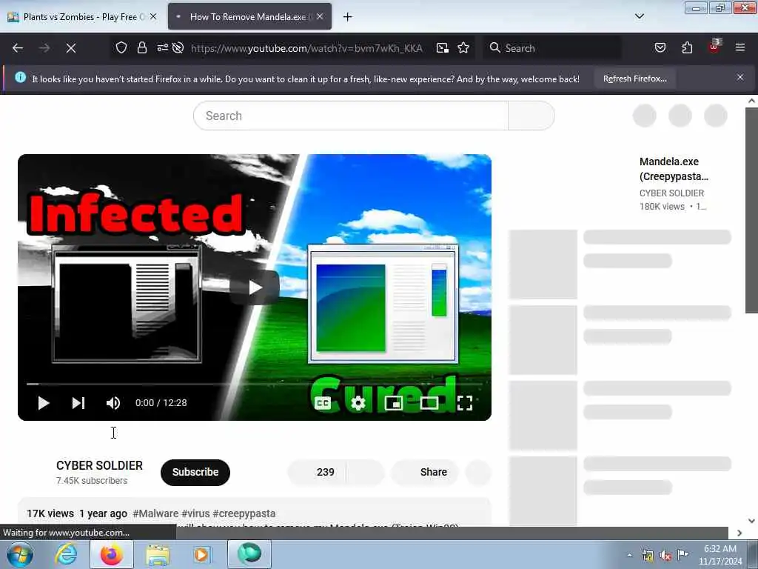Expand the list all tabs chevron
The width and height of the screenshot is (758, 569).
coord(639,16)
